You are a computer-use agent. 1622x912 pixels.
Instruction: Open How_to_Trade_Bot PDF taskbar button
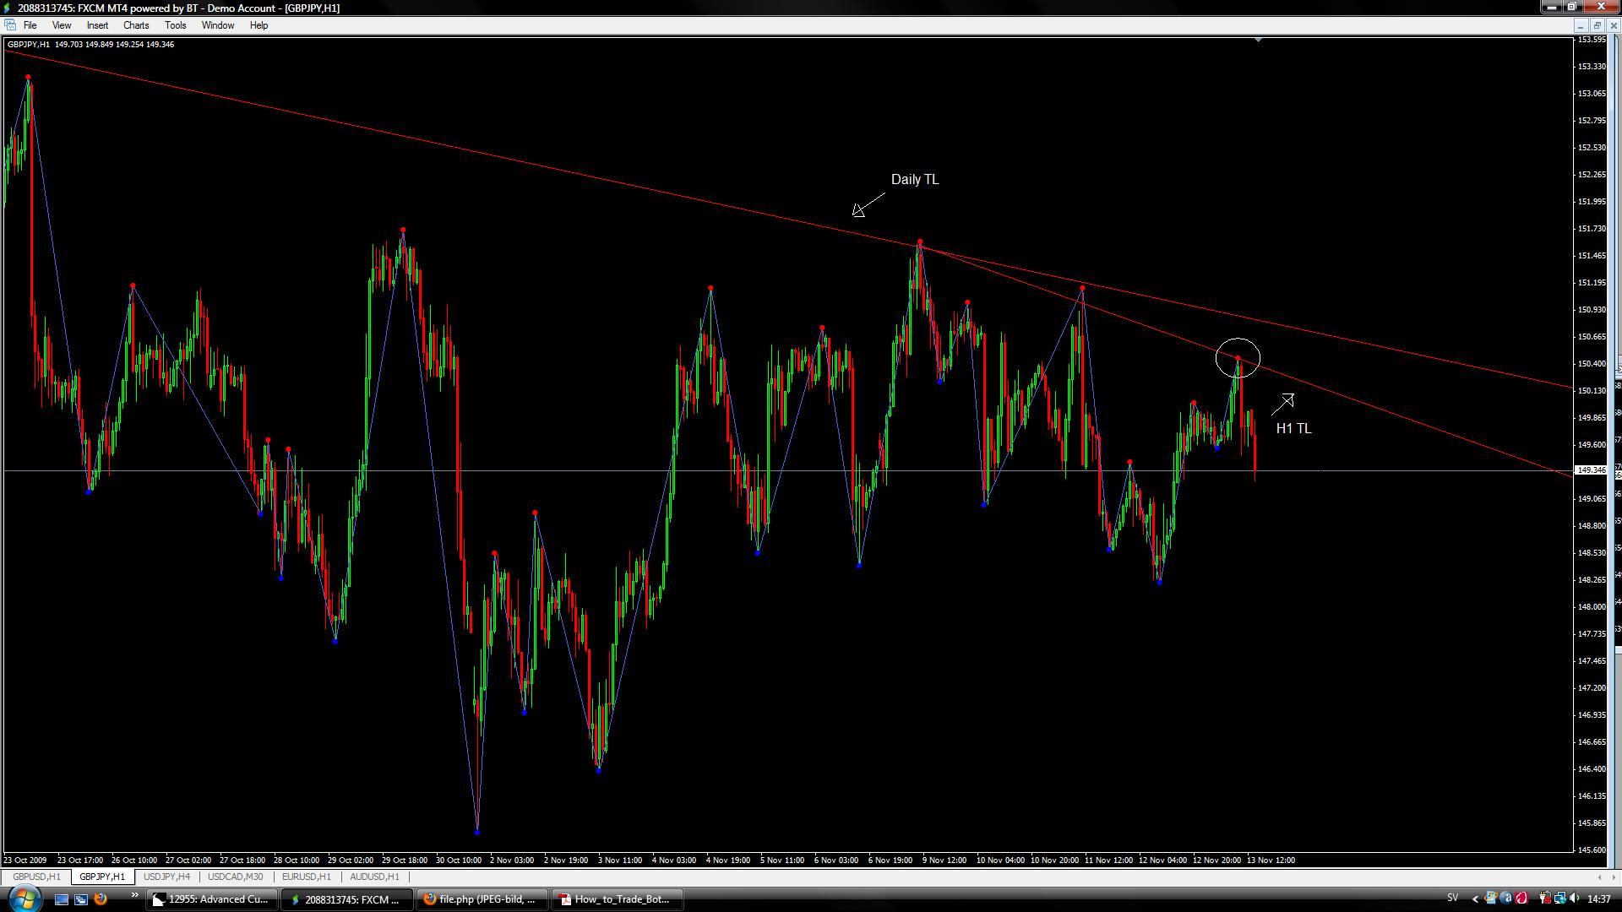617,899
